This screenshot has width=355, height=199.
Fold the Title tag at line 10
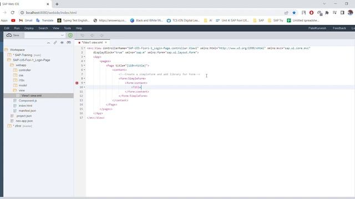click(84, 87)
